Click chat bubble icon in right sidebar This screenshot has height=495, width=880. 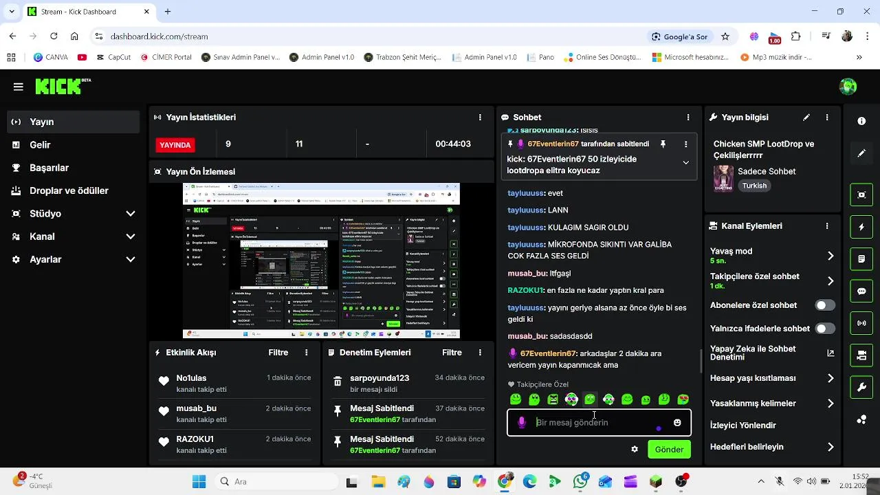(x=861, y=291)
